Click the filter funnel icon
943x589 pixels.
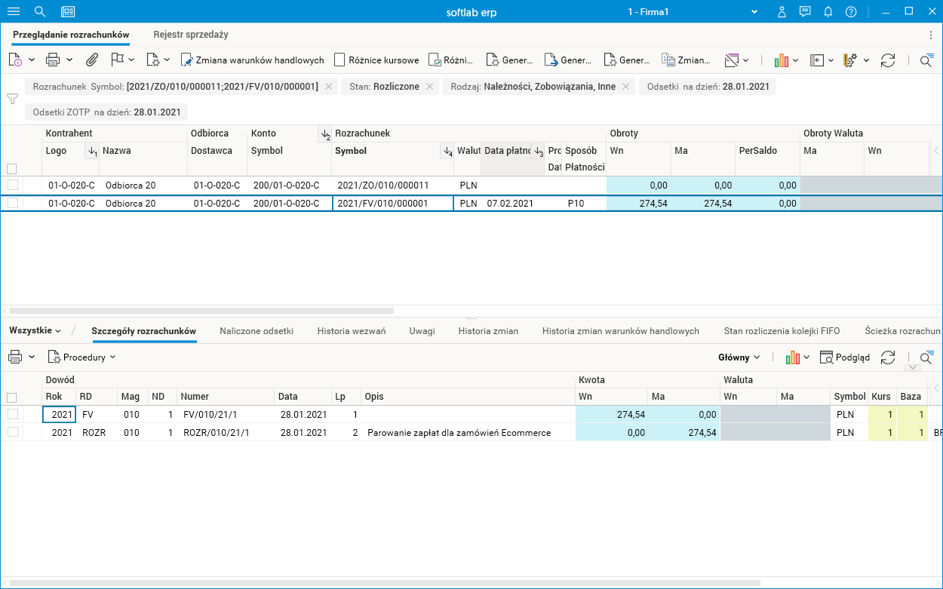coord(12,99)
